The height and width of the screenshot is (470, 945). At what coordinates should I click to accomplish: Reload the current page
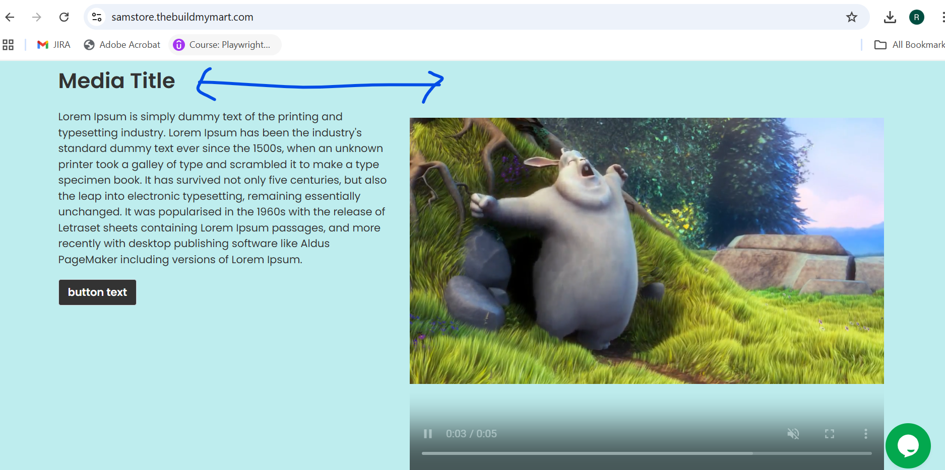pos(64,17)
